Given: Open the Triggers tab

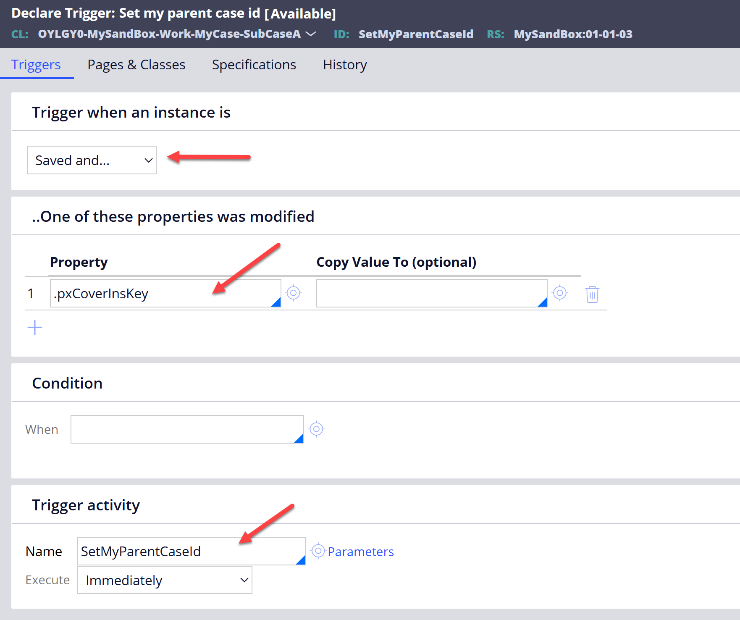Looking at the screenshot, I should [36, 65].
